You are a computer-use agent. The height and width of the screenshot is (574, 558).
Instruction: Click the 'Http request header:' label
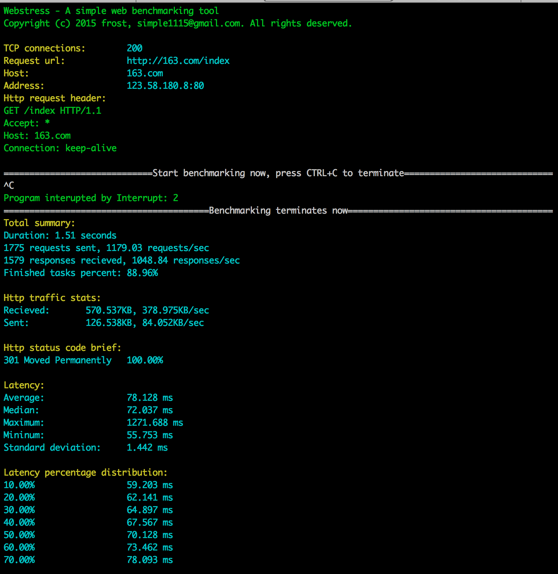[55, 98]
